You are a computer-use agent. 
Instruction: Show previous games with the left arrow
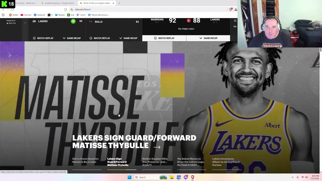[x=25, y=23]
